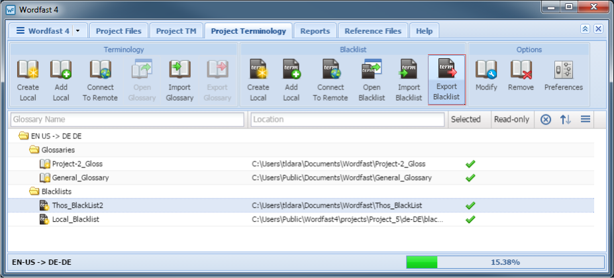
Task: Click the Local_Blacklist term file icon
Action: [x=44, y=219]
